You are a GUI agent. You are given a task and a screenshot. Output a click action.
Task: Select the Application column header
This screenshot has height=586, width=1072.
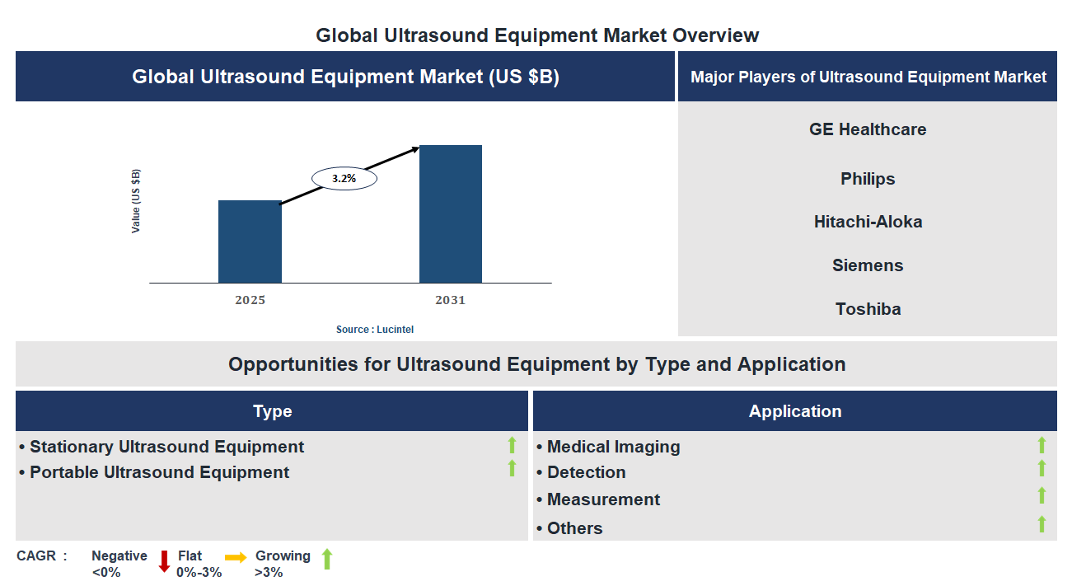[x=795, y=411]
